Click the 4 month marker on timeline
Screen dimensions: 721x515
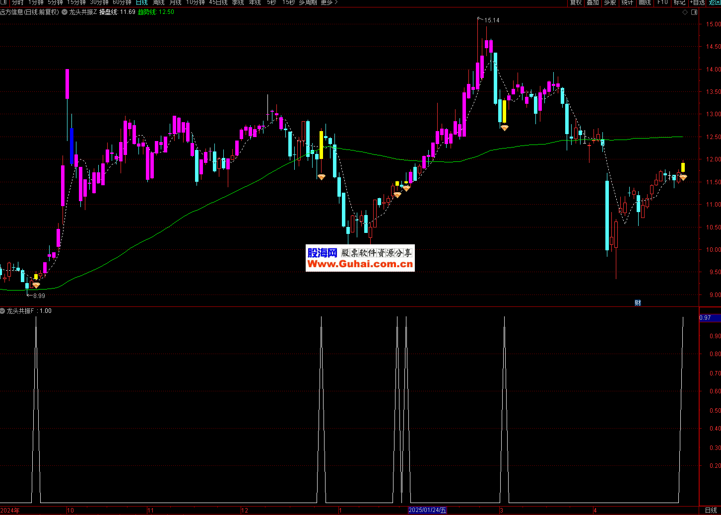(595, 510)
